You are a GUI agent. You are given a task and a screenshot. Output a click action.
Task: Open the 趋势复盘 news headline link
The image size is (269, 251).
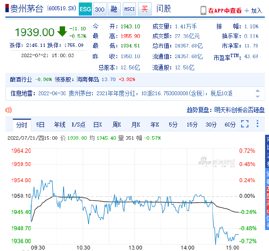(x=225, y=110)
